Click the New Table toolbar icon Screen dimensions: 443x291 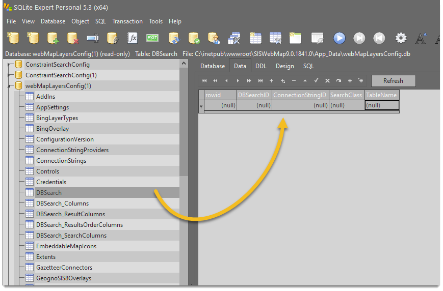pyautogui.click(x=255, y=38)
